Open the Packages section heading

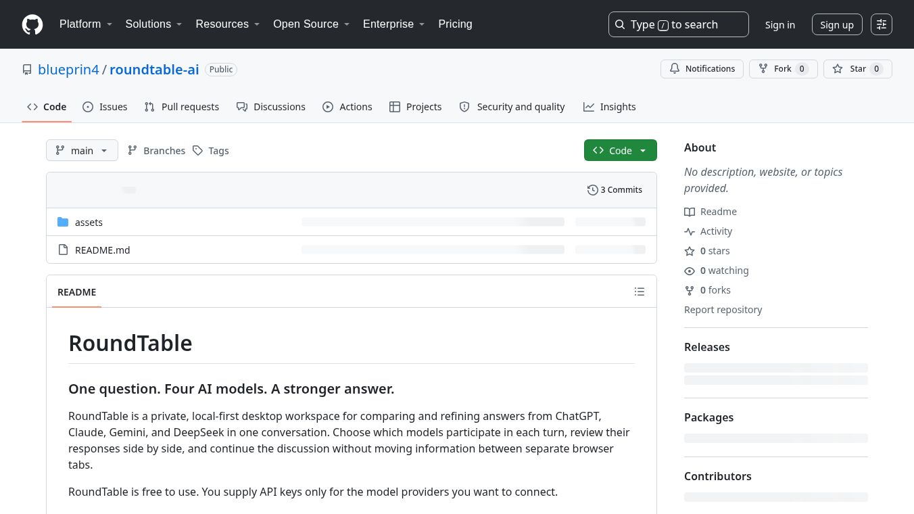(x=708, y=417)
